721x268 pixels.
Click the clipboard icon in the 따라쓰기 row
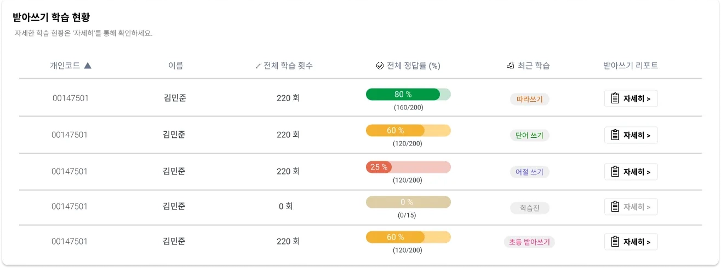(x=615, y=98)
